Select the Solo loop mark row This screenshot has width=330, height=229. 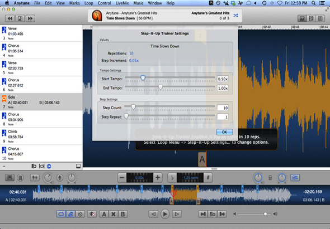point(41,102)
